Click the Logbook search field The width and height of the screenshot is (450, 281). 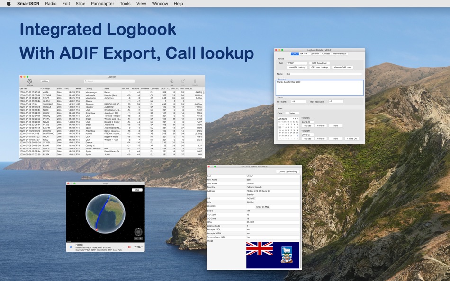point(109,81)
